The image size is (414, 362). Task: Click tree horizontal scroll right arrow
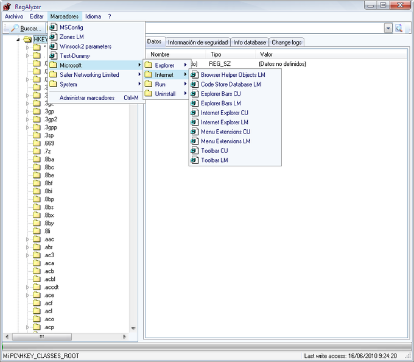click(x=124, y=336)
